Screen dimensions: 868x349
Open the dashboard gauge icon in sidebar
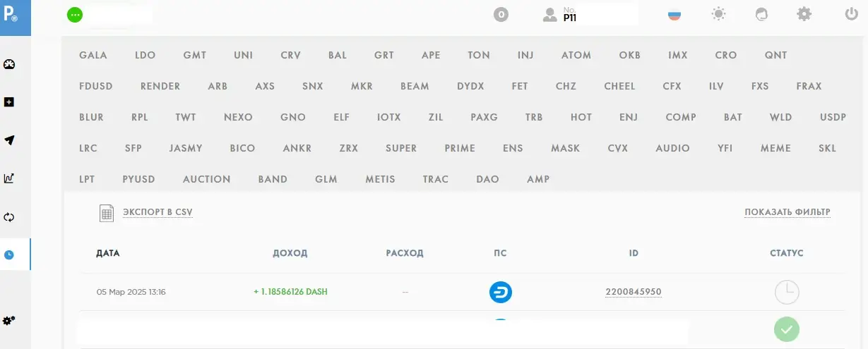pos(9,65)
